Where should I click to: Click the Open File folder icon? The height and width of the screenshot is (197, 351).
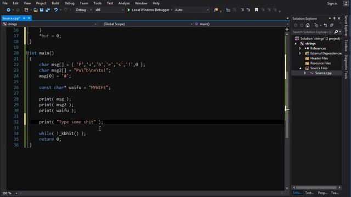(36, 10)
